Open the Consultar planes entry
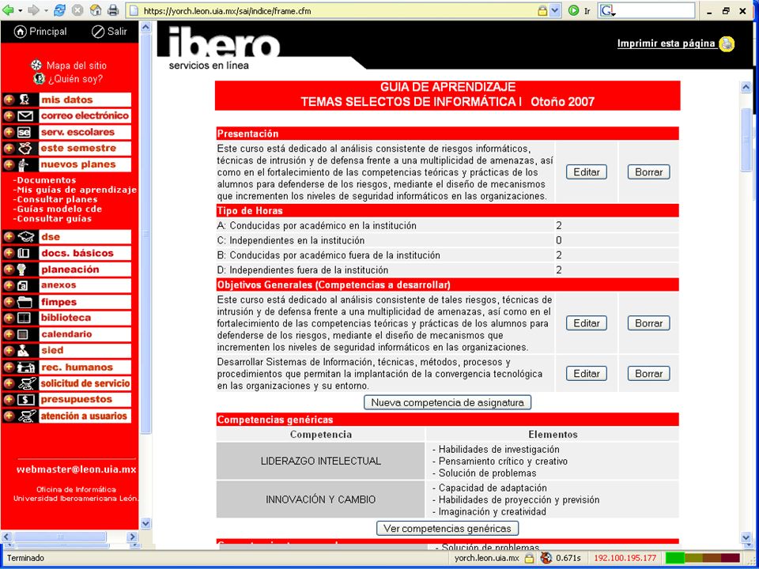759x569 pixels. point(55,199)
